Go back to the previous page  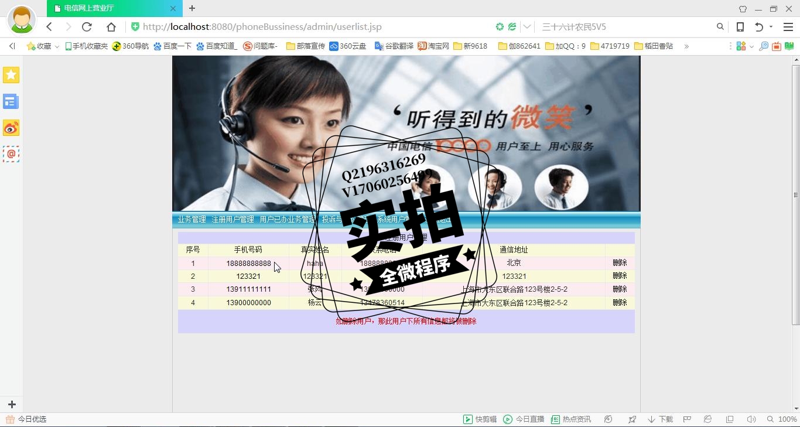tap(49, 27)
